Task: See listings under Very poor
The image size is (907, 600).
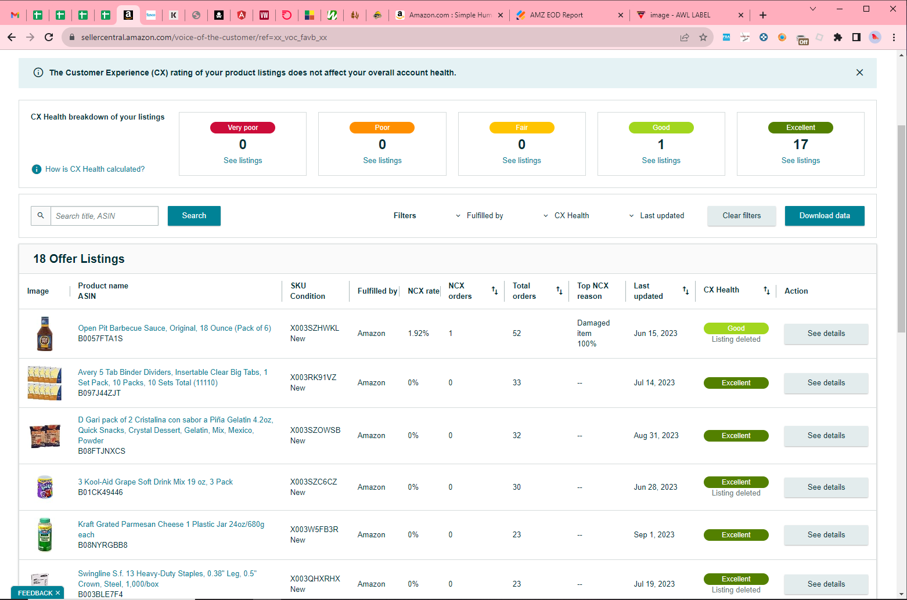Action: (x=243, y=161)
